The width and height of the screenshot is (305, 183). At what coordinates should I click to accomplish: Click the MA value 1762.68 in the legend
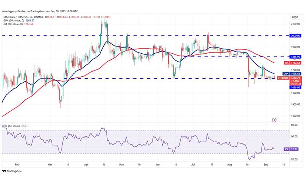(x=29, y=24)
